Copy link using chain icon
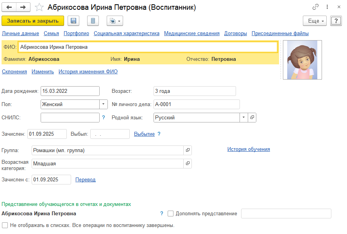 pyautogui.click(x=315, y=7)
